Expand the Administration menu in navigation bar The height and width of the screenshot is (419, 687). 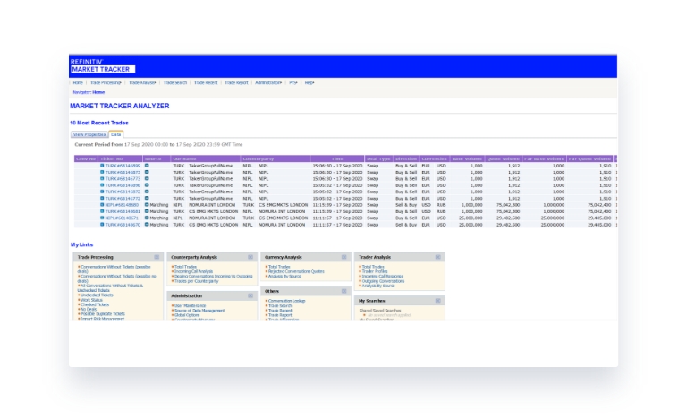(x=267, y=82)
